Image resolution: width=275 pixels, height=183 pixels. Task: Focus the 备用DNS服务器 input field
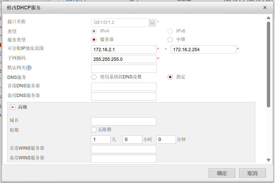coord(124,97)
